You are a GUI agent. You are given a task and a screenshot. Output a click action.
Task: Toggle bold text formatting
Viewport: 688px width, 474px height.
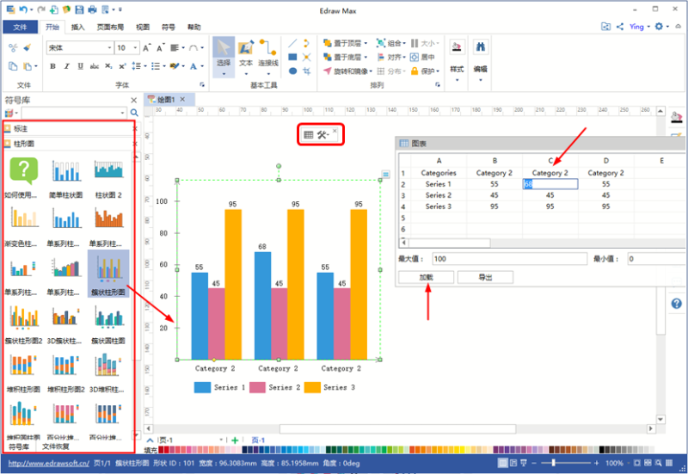pyautogui.click(x=52, y=66)
